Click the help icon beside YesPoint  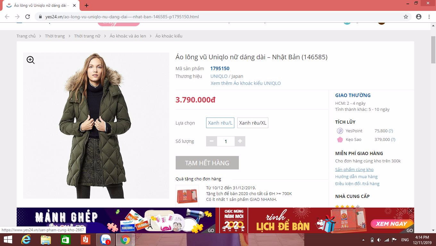[x=391, y=131]
